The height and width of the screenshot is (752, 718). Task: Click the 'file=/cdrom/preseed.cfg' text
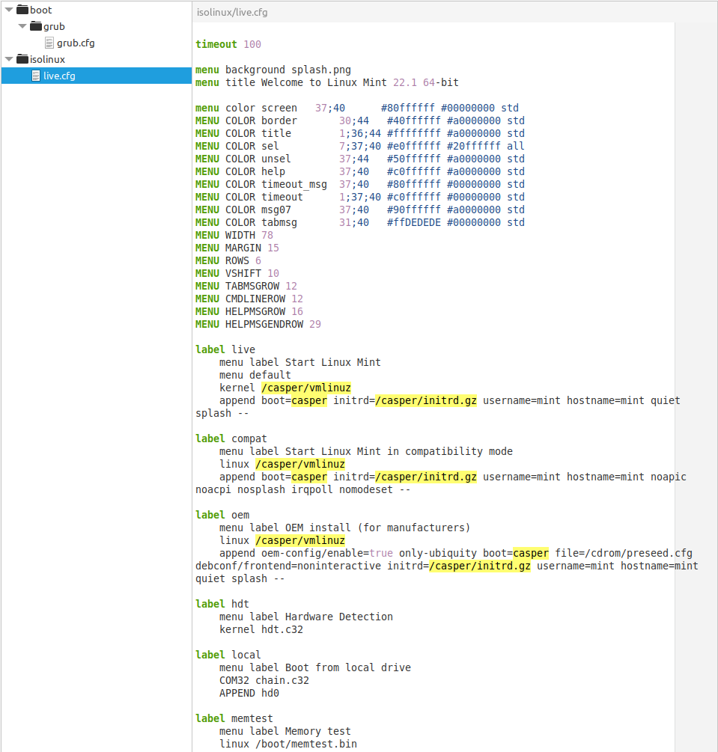point(624,553)
